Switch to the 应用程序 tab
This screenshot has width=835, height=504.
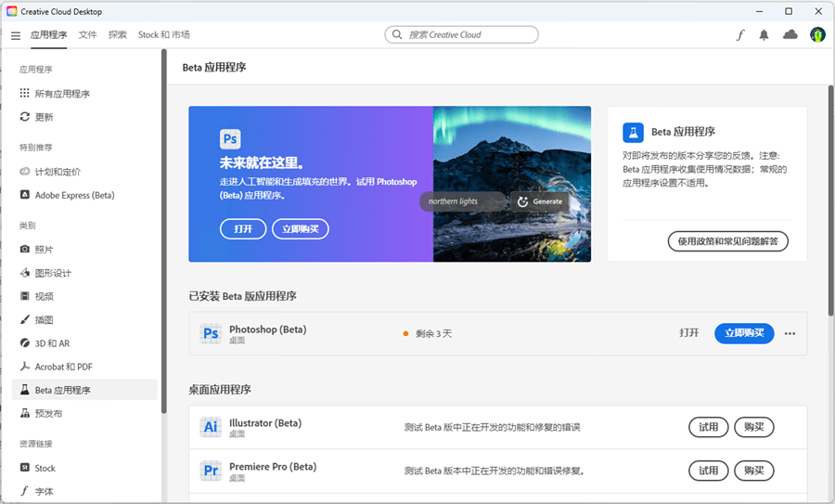(x=48, y=35)
